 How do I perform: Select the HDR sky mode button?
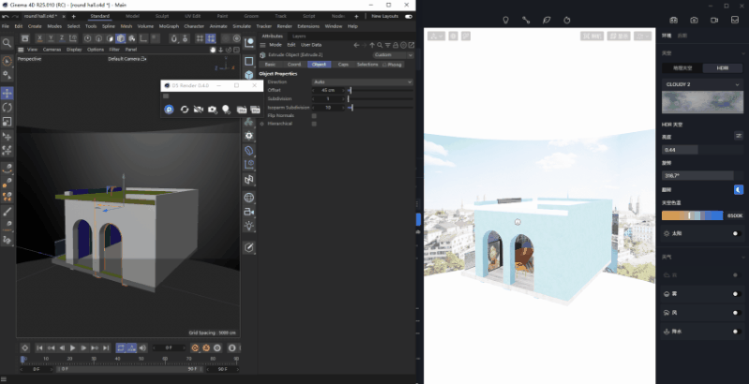point(723,68)
